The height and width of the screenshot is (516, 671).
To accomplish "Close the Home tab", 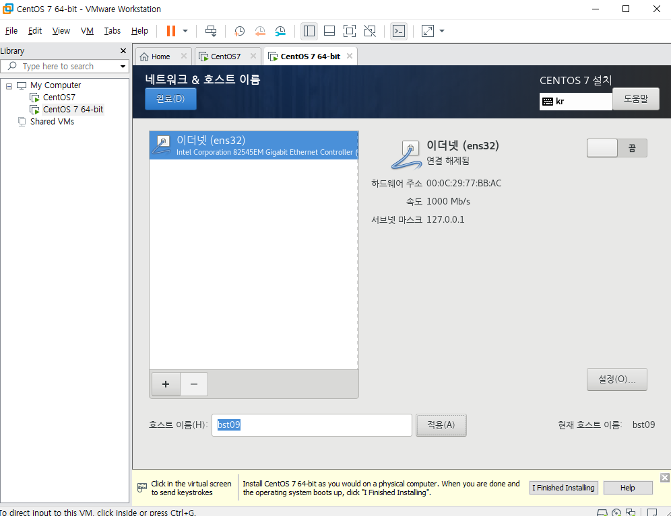I will pyautogui.click(x=184, y=56).
